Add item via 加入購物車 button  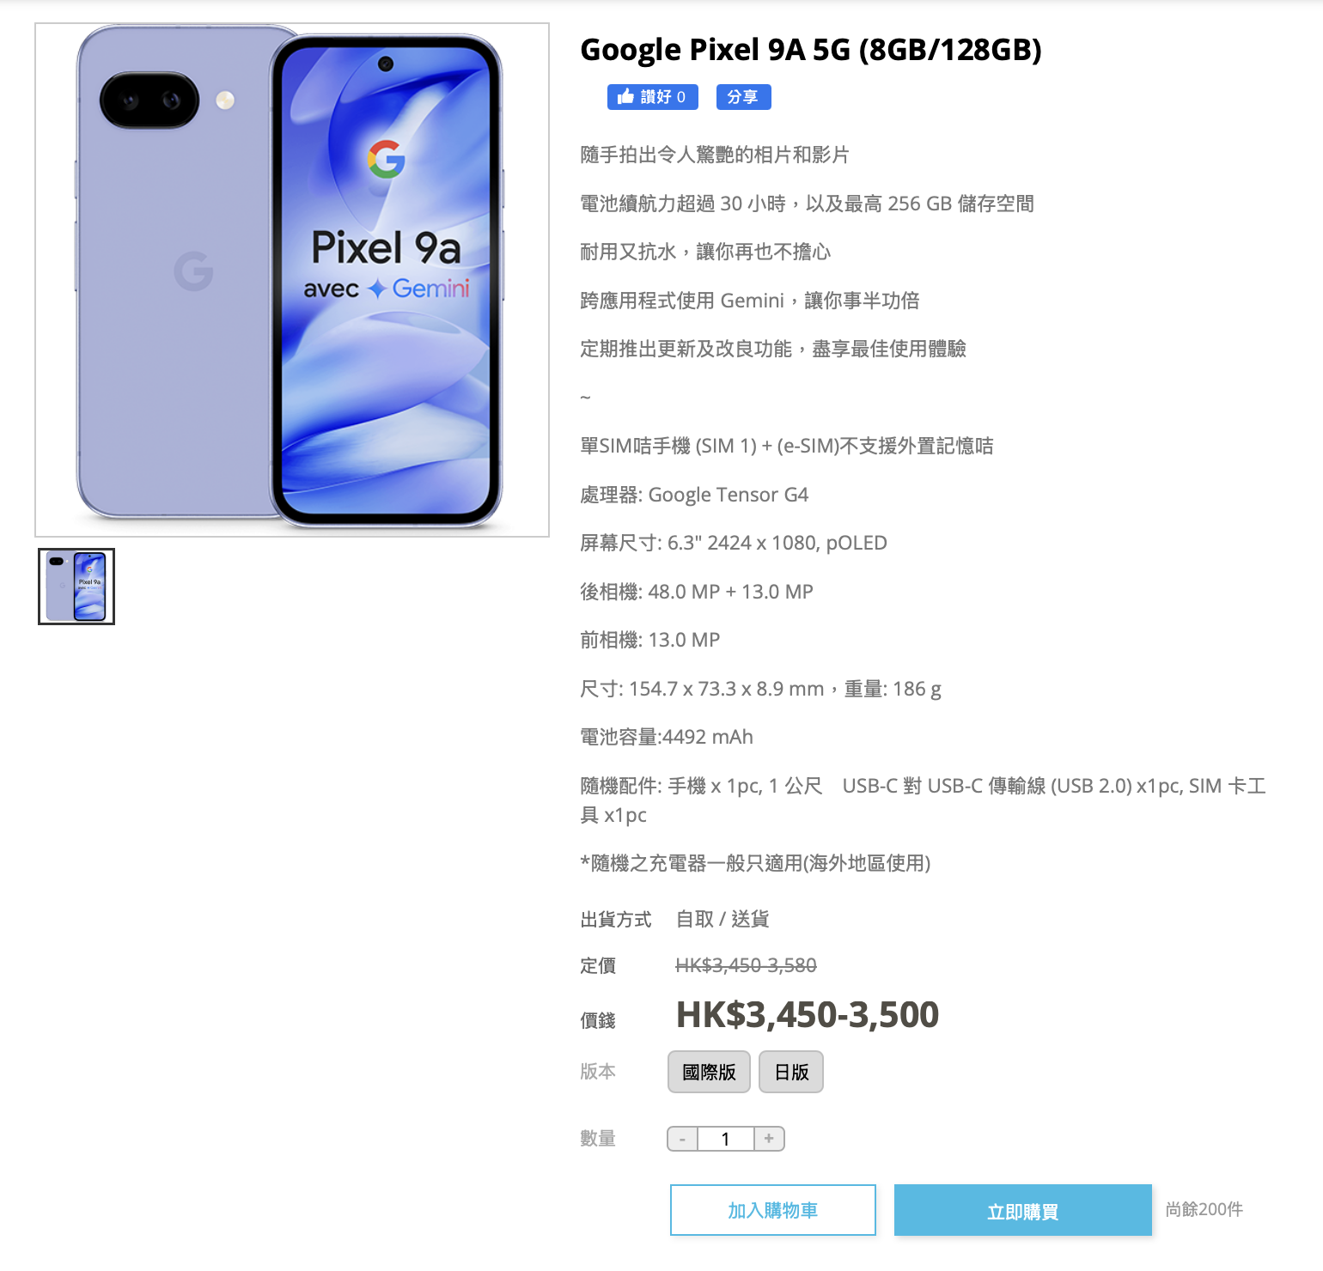point(773,1210)
